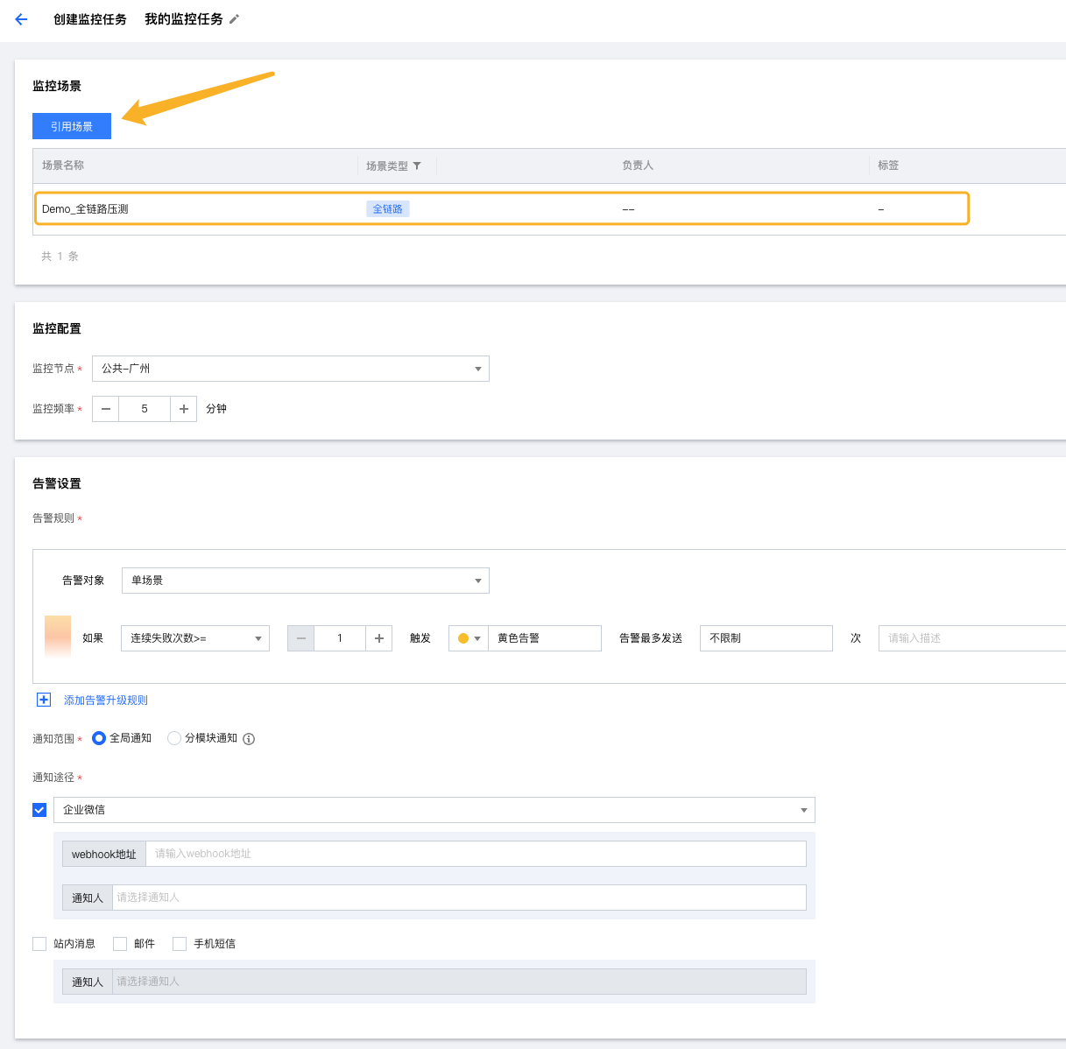The image size is (1066, 1049).
Task: Enable the 邮件 notification checkbox
Action: point(120,944)
